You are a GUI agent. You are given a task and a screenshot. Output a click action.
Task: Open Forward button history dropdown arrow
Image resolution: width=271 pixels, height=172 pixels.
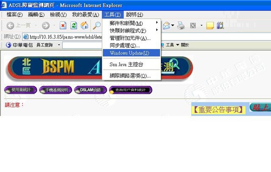[54, 25]
